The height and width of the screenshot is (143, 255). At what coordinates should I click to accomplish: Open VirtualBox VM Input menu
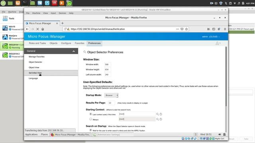(x=53, y=13)
